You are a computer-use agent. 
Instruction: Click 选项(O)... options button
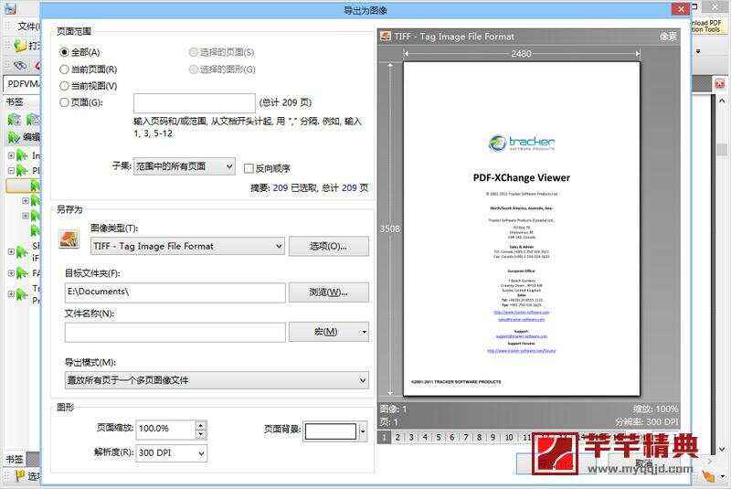tap(329, 246)
